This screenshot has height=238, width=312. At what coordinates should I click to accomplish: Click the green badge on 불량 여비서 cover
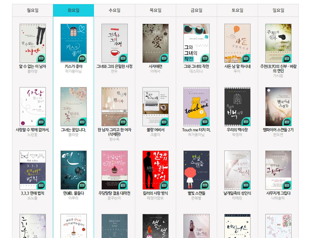[164, 122]
